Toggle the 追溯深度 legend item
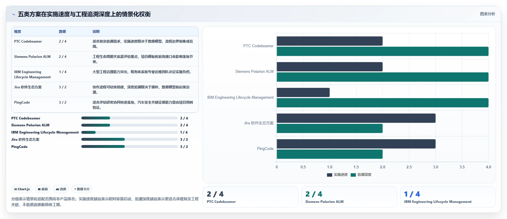Image resolution: width=507 pixels, height=219 pixels. 361,175
